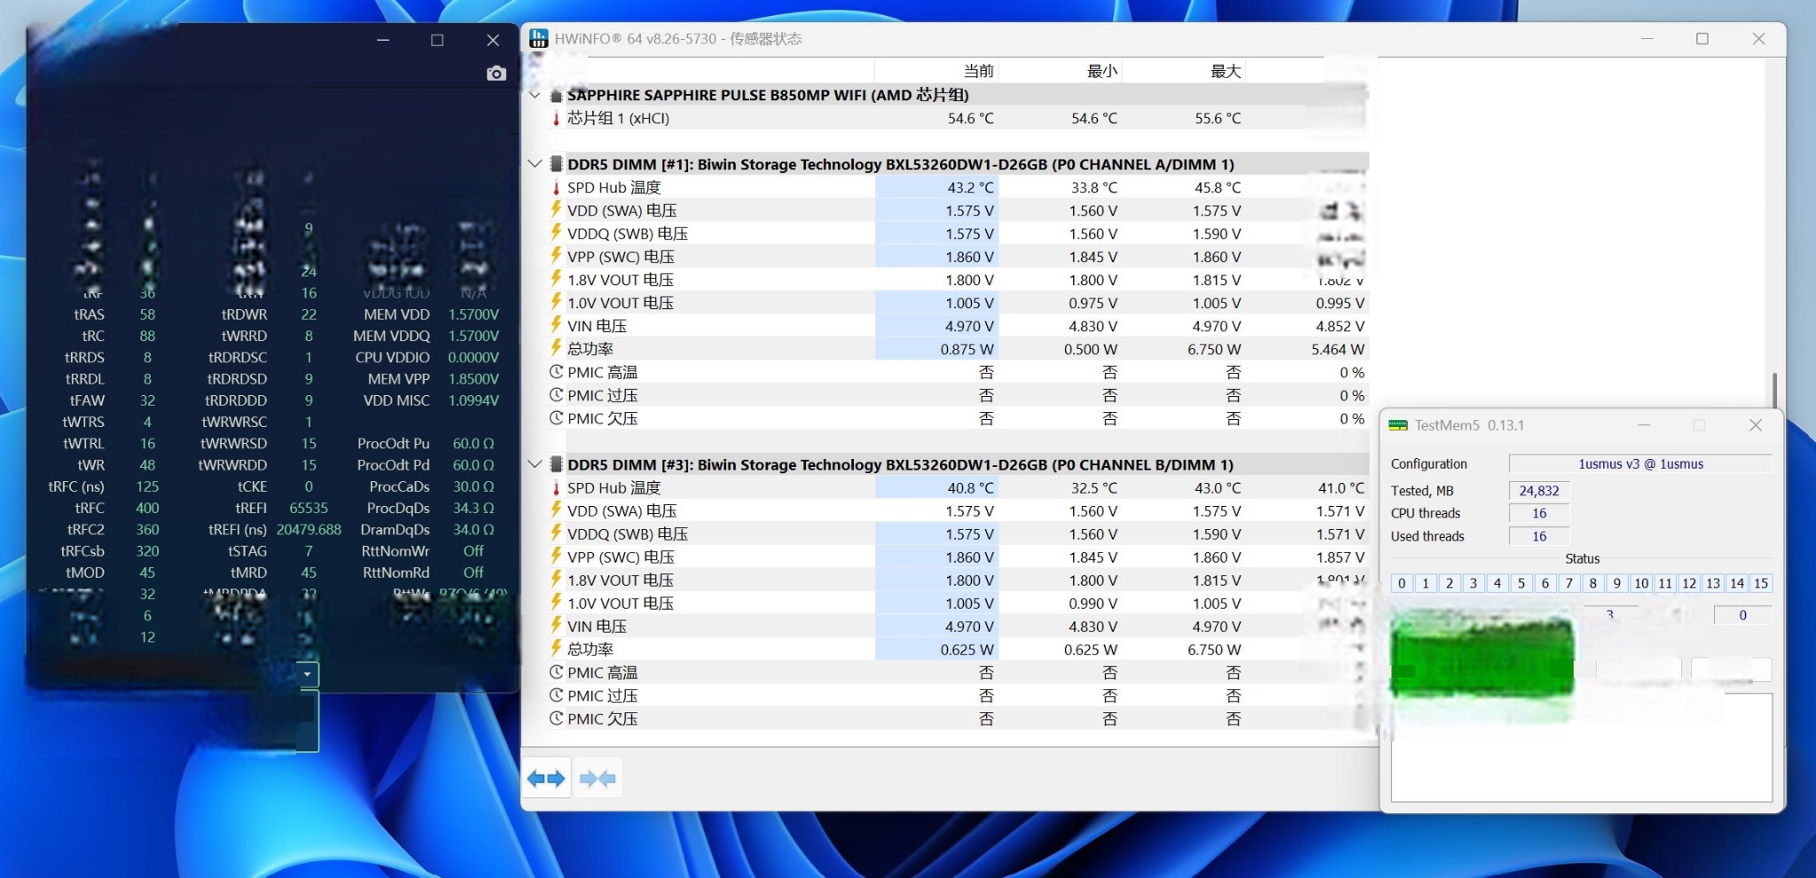Open the dropdown at bottom of timings window
This screenshot has width=1816, height=878.
point(307,674)
